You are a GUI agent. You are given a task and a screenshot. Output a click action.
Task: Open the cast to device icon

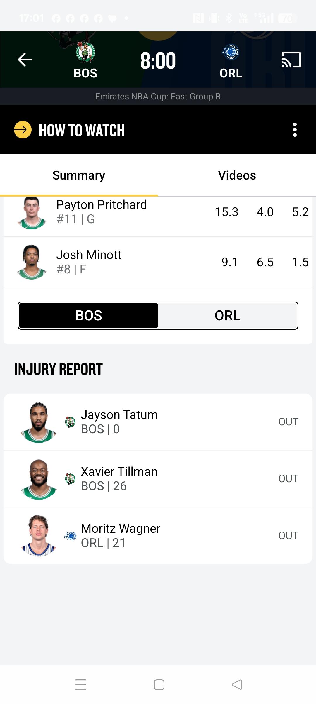[291, 60]
